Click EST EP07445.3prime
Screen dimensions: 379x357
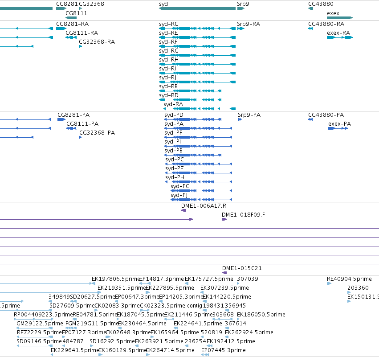point(223,350)
